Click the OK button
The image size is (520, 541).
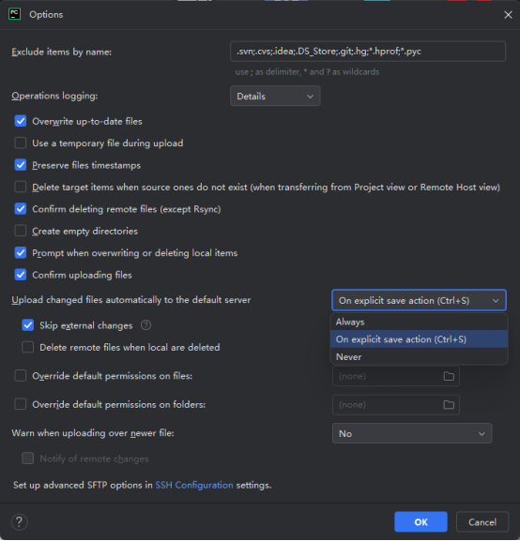[421, 522]
